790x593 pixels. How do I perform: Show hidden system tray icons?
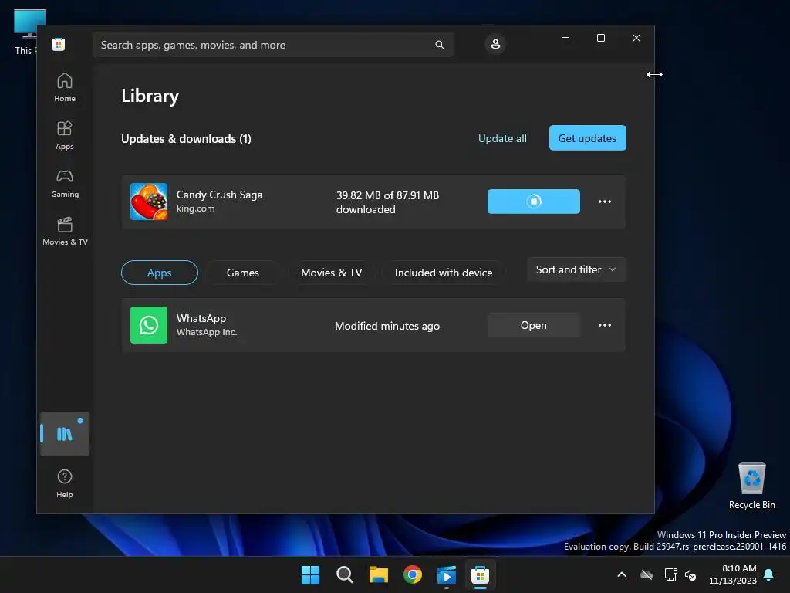(x=622, y=574)
